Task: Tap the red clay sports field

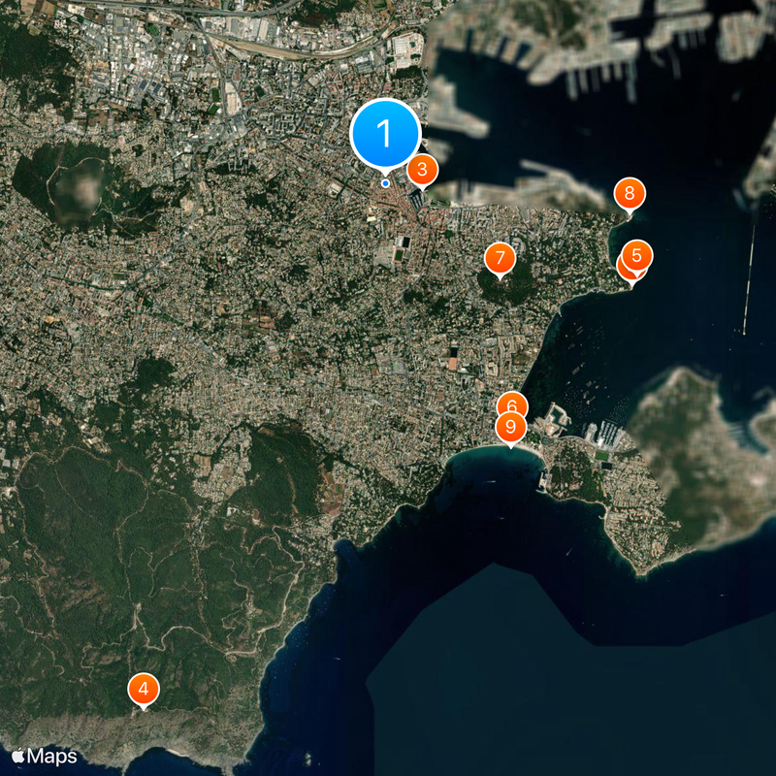Action: (453, 365)
